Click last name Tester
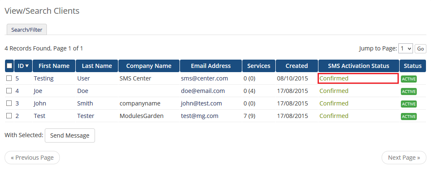Image resolution: width=431 pixels, height=173 pixels. 85,116
